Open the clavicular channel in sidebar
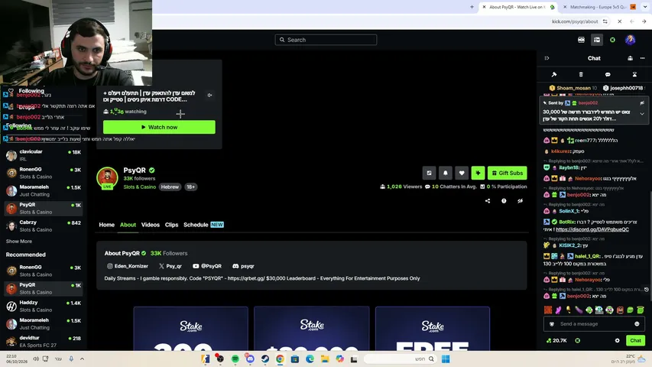652x367 pixels. click(44, 155)
